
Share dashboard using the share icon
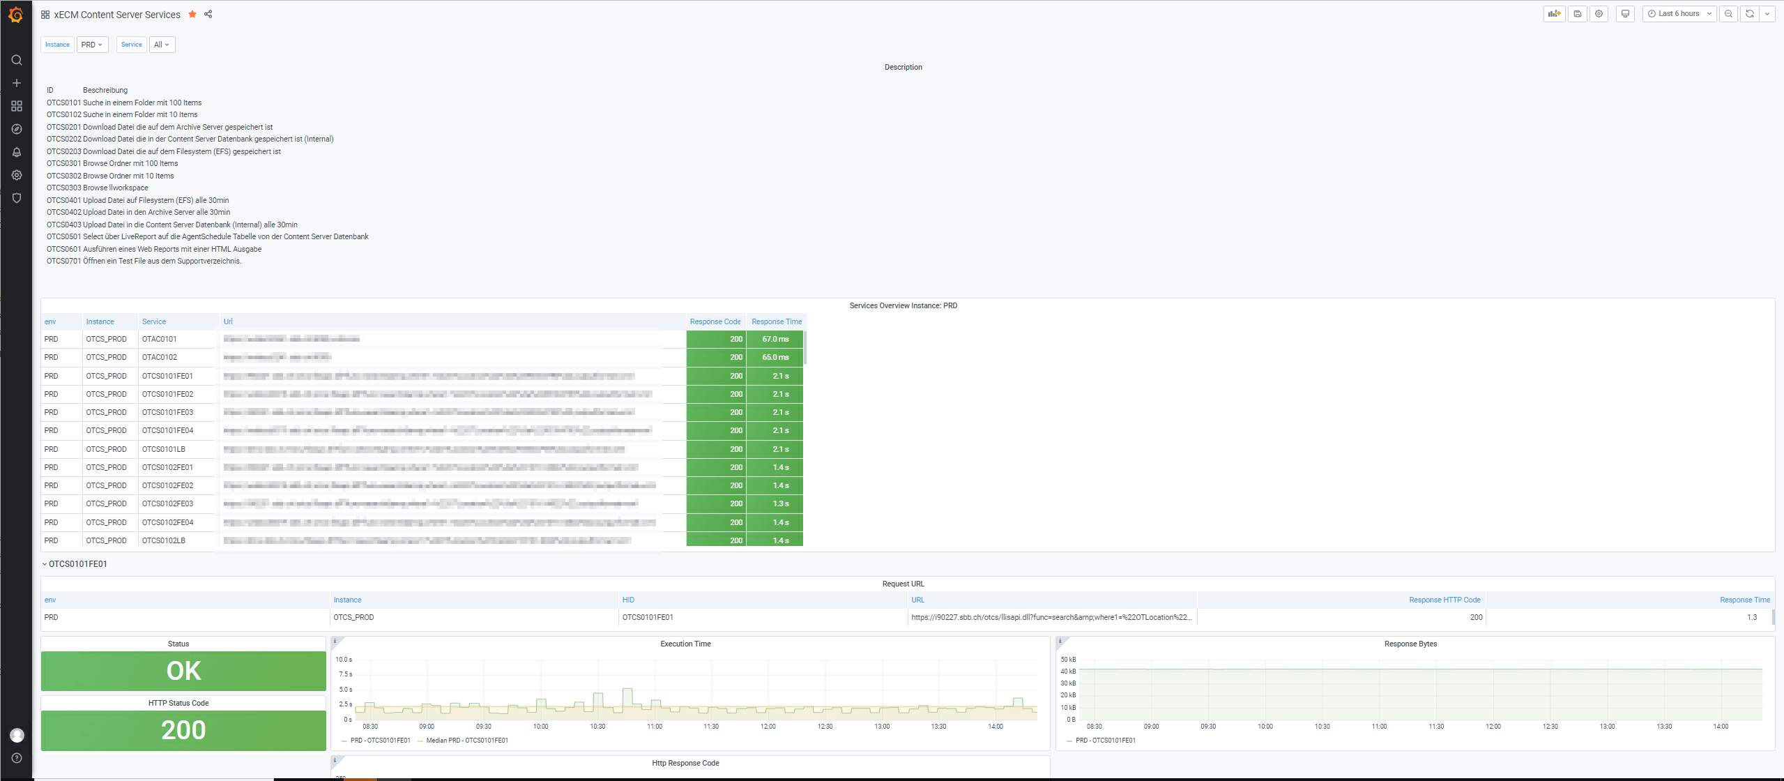[208, 15]
